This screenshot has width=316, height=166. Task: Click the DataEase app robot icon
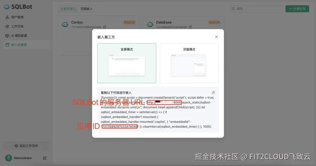[x=150, y=25]
